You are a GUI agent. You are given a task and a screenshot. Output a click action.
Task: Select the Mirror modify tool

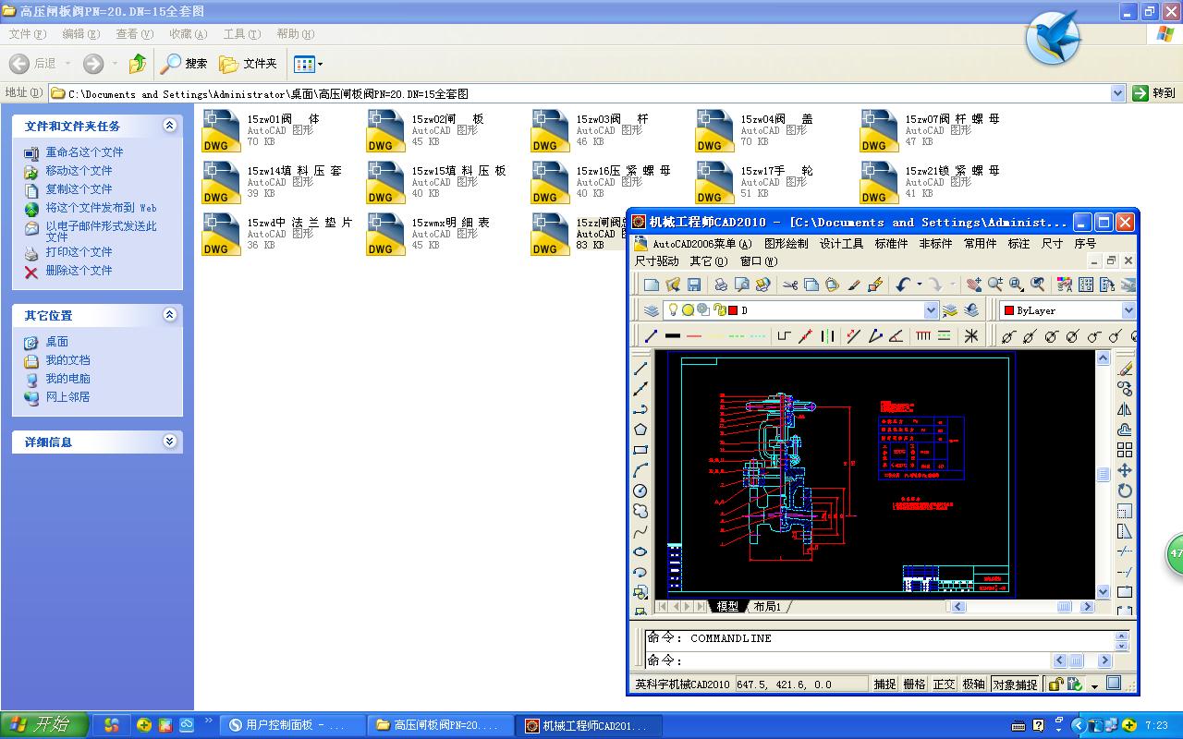pos(1125,409)
